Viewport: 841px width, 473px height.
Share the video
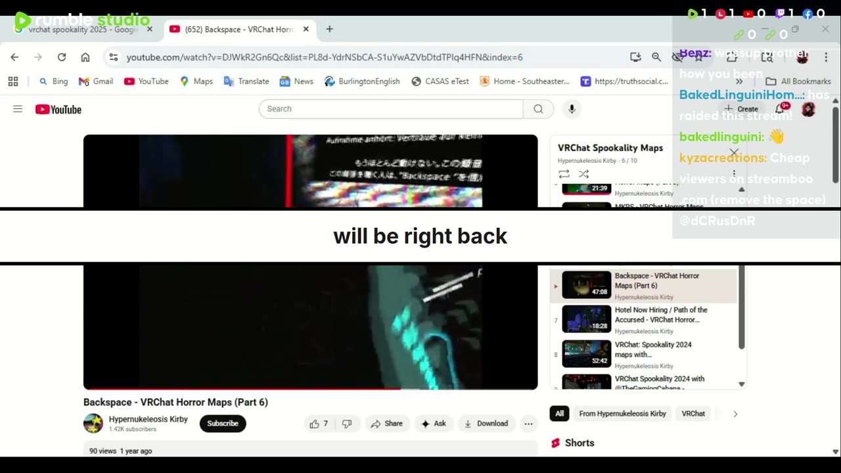click(386, 424)
